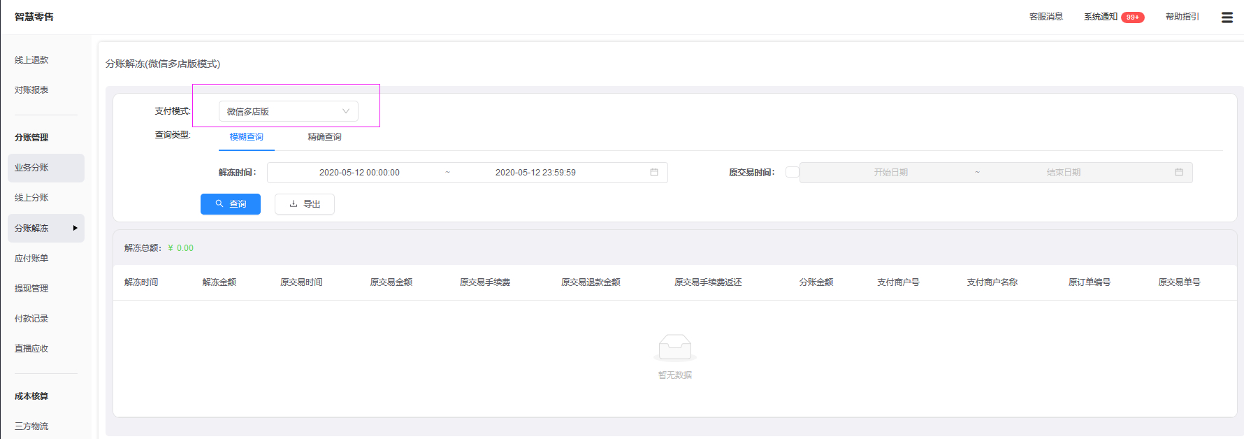1244x439 pixels.
Task: Open 帮助指引 in top bar
Action: click(x=1182, y=17)
